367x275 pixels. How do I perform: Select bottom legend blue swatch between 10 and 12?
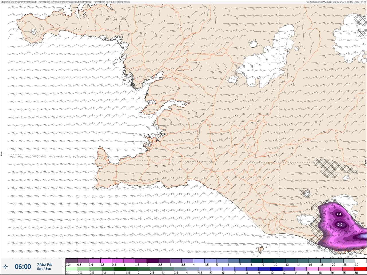pyautogui.click(x=277, y=269)
